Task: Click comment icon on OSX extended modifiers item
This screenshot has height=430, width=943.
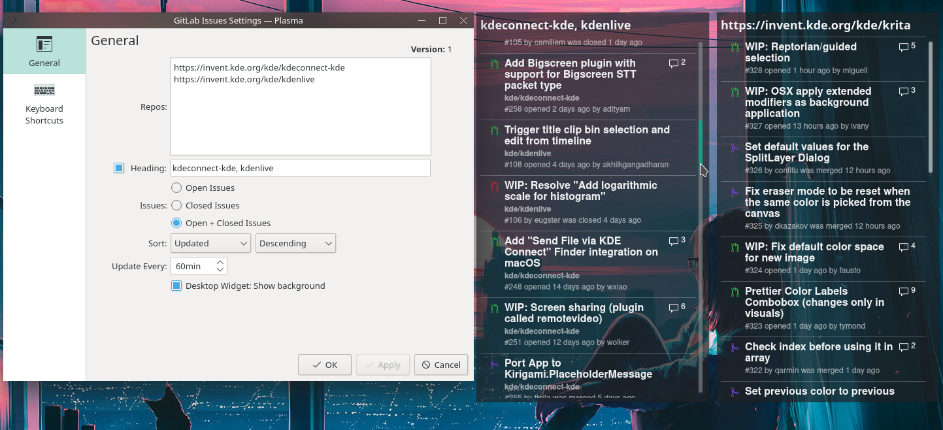Action: (x=903, y=91)
